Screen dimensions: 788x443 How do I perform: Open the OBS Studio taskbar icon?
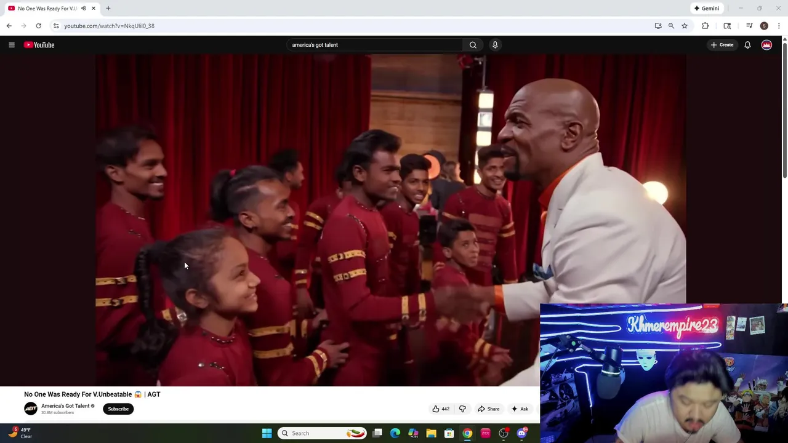click(x=504, y=433)
